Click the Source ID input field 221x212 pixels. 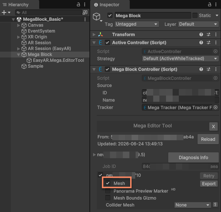click(x=180, y=93)
